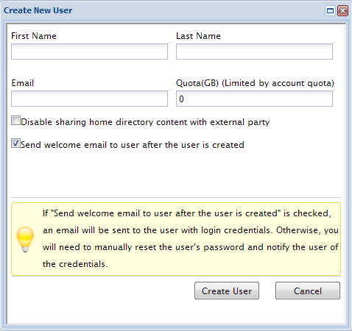Select the Quota(GB) field showing 0
The image size is (352, 331).
[254, 99]
